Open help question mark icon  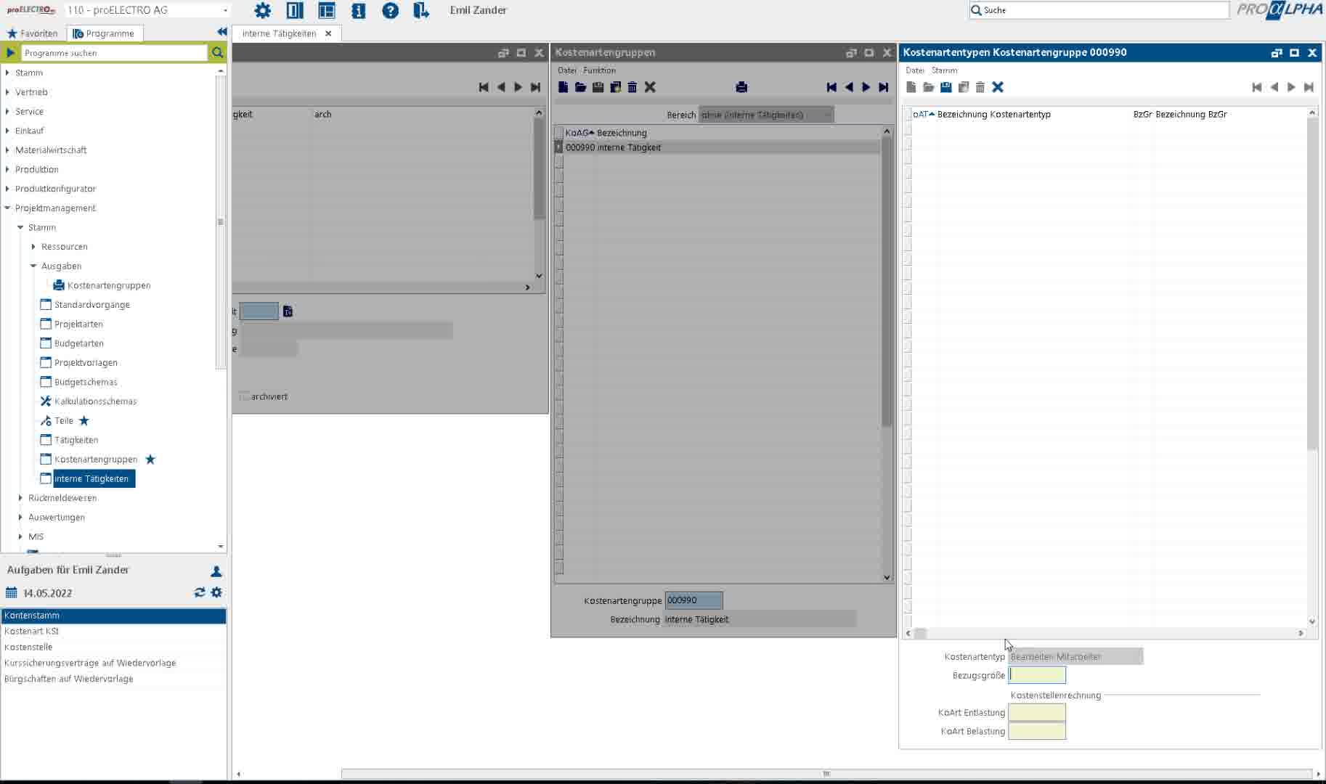390,10
